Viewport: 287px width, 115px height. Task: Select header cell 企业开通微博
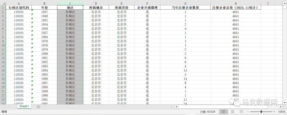click(147, 7)
